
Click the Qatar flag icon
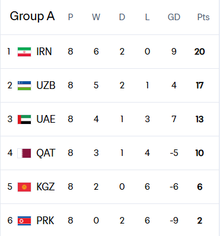(24, 153)
